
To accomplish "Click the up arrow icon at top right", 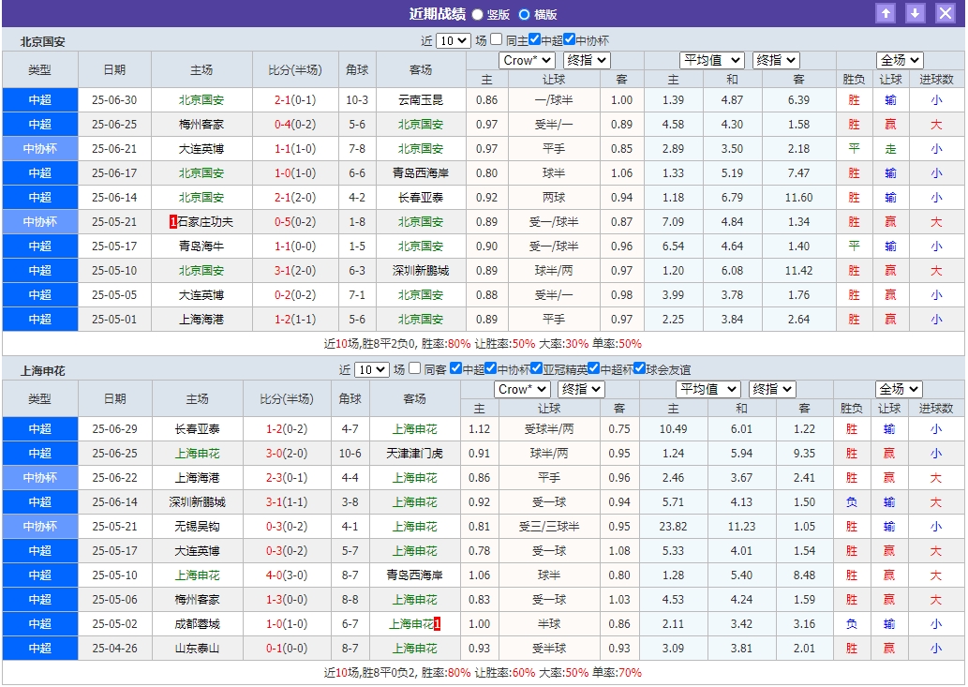I will pos(886,13).
